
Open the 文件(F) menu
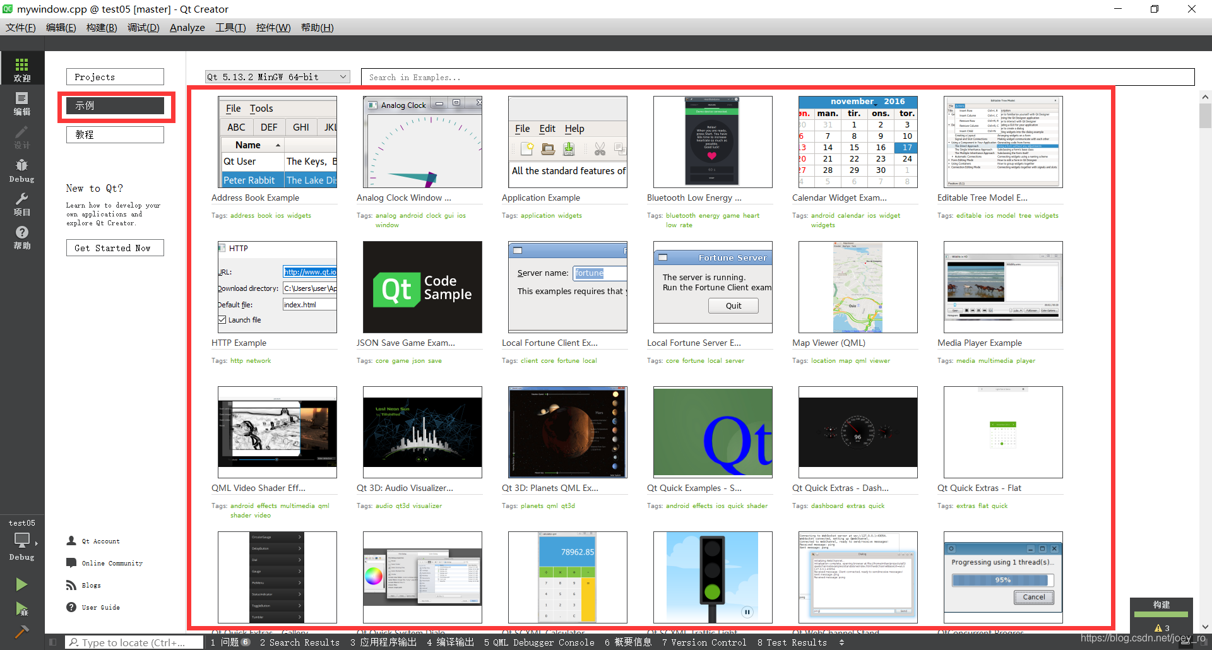point(21,28)
